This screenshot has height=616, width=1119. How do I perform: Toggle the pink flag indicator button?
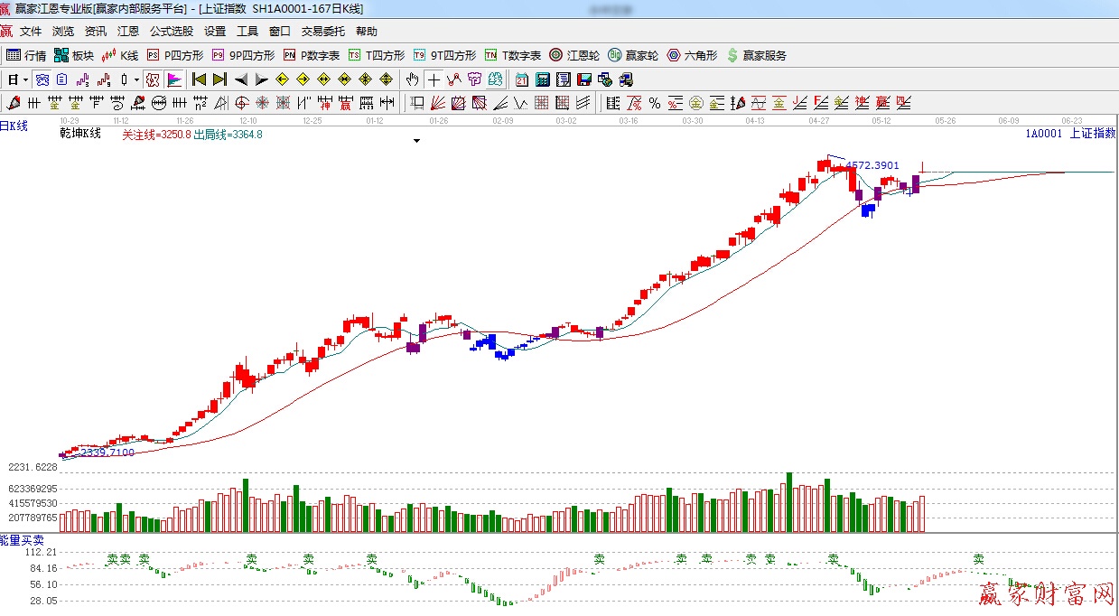pos(174,79)
